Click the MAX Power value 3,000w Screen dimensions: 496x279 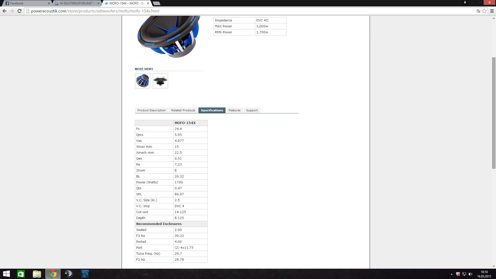[x=262, y=26]
